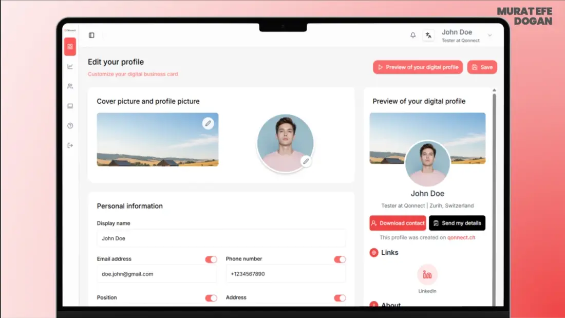Click the round profile photo in editor

point(285,143)
